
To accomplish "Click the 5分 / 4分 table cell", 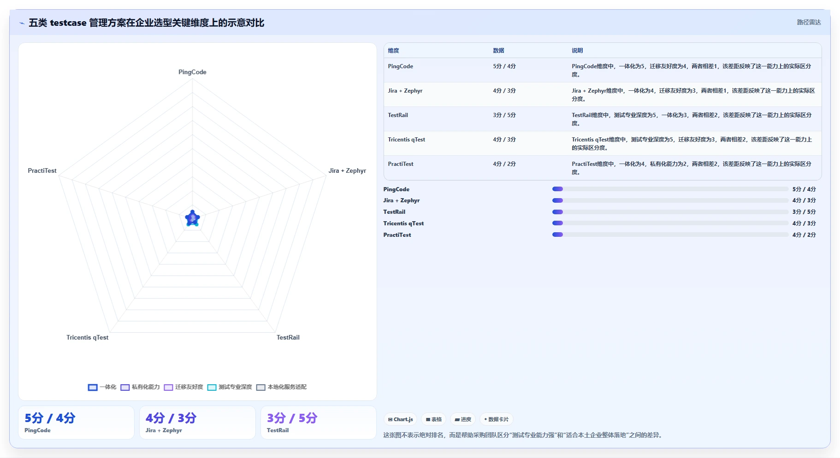I will tap(504, 66).
